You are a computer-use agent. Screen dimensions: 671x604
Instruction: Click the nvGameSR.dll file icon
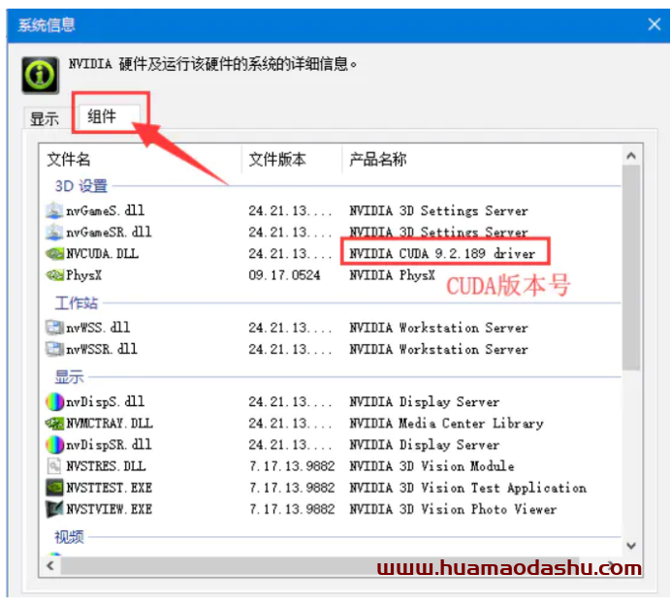point(54,232)
